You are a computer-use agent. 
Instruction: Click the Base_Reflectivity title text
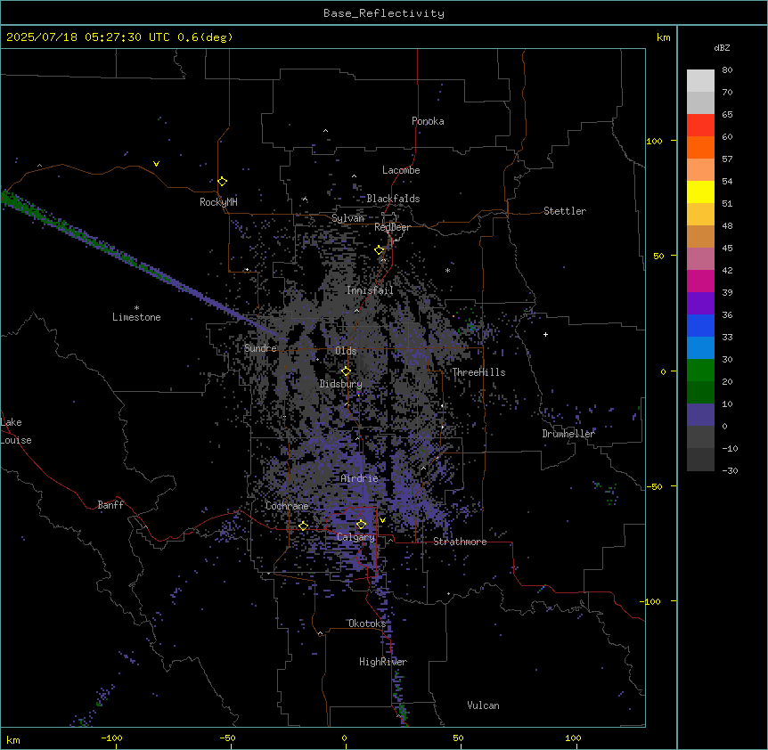point(384,13)
